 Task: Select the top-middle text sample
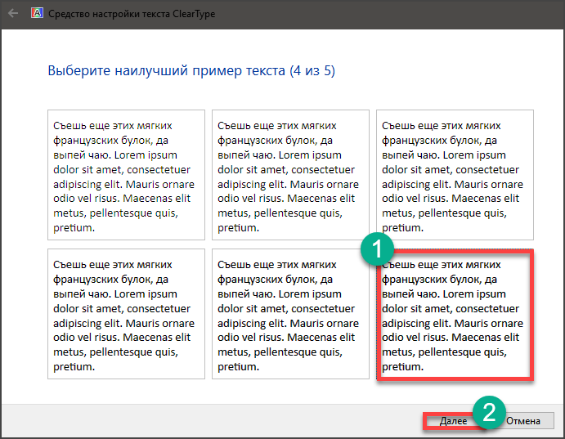[x=290, y=175]
